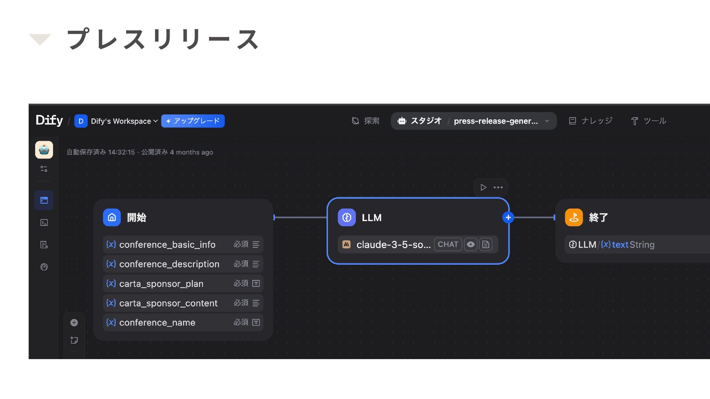Image resolution: width=710 pixels, height=399 pixels.
Task: Open the LLM node more options
Action: tap(498, 187)
